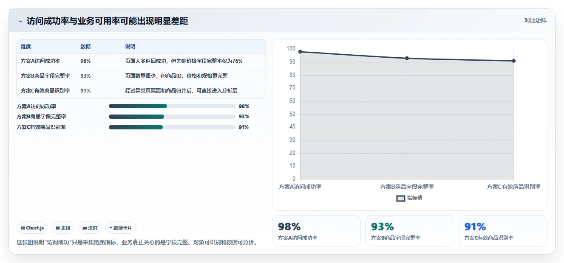Viewport: 564px width, 263px height.
Task: Click the 方案C有效商品识别率 progress bar
Action: point(172,127)
